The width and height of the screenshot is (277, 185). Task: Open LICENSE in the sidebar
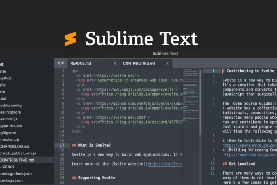click(7, 167)
